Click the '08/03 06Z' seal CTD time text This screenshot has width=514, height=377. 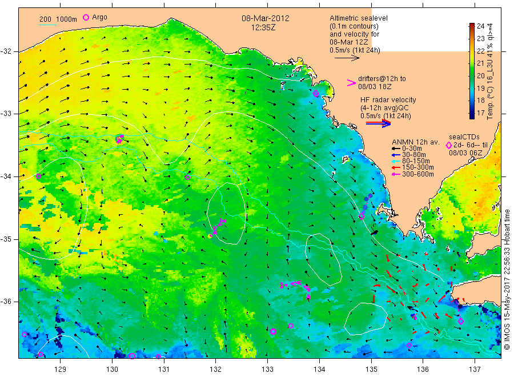click(465, 153)
